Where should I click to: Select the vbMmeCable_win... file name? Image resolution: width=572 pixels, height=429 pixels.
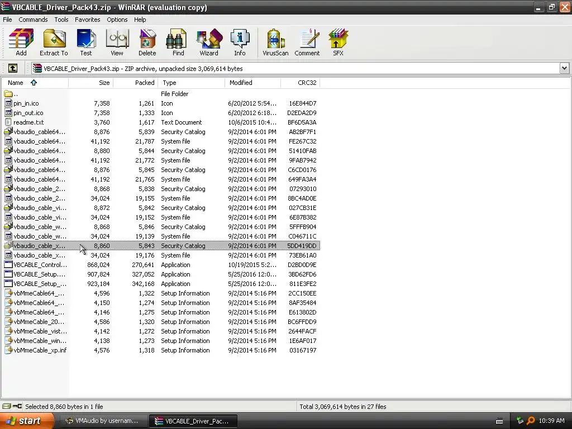[x=40, y=340]
